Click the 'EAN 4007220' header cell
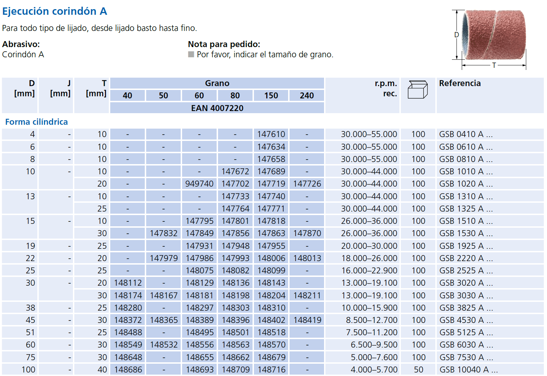The height and width of the screenshot is (376, 547). [217, 108]
